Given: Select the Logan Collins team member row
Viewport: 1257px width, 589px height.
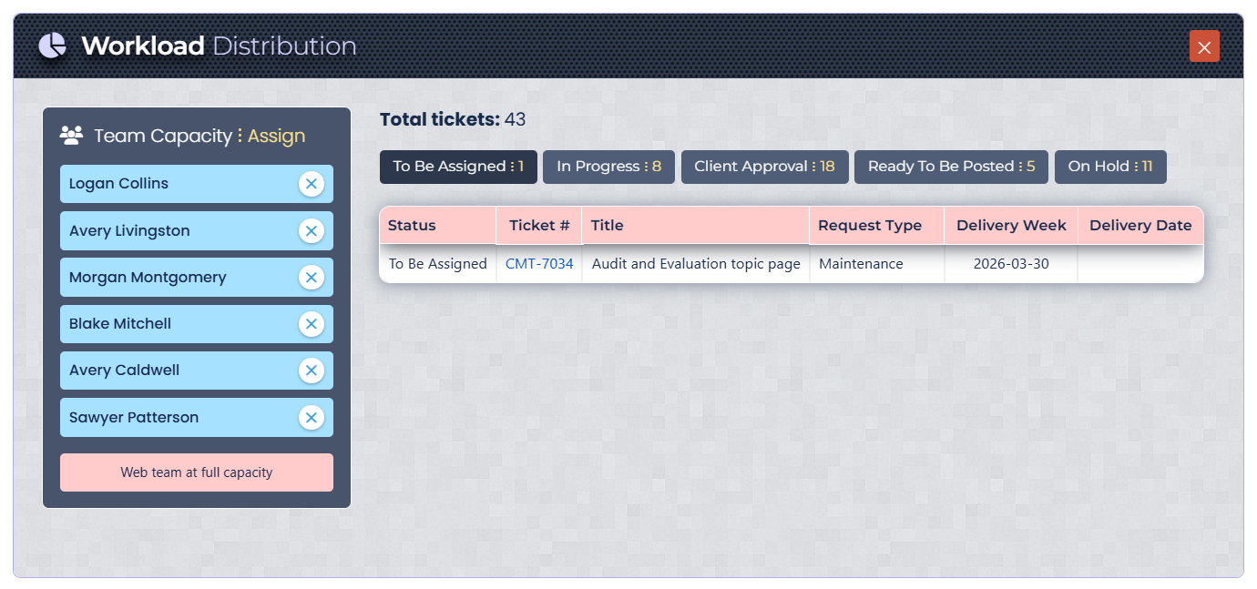Looking at the screenshot, I should [173, 184].
